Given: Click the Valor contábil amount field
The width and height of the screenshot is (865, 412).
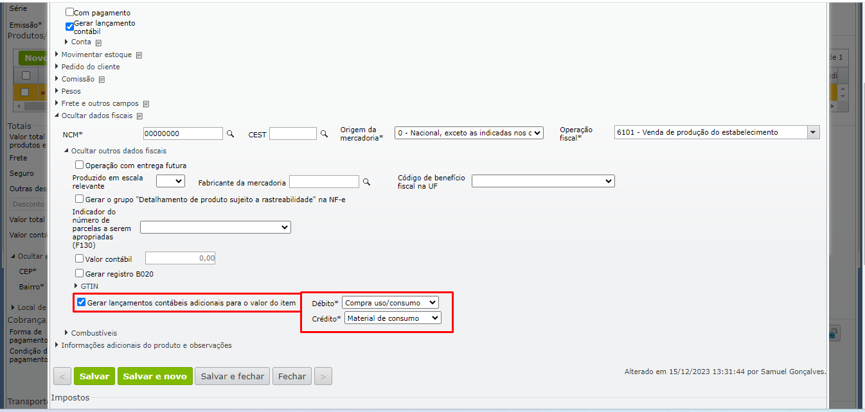Looking at the screenshot, I should pos(181,259).
